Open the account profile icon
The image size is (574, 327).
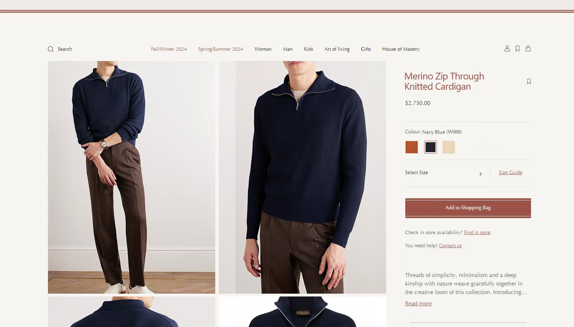click(x=507, y=49)
